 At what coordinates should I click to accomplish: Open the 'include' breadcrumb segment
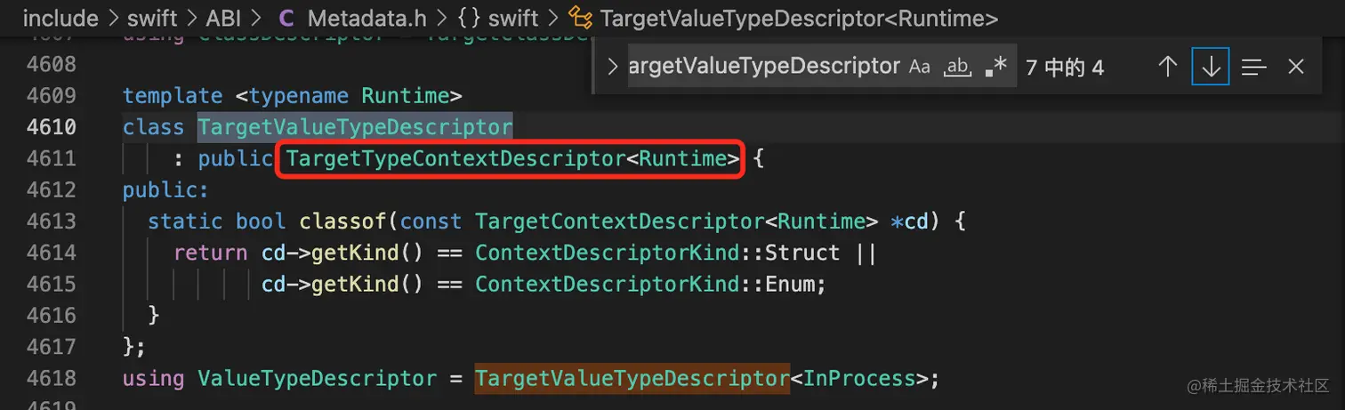tap(60, 18)
